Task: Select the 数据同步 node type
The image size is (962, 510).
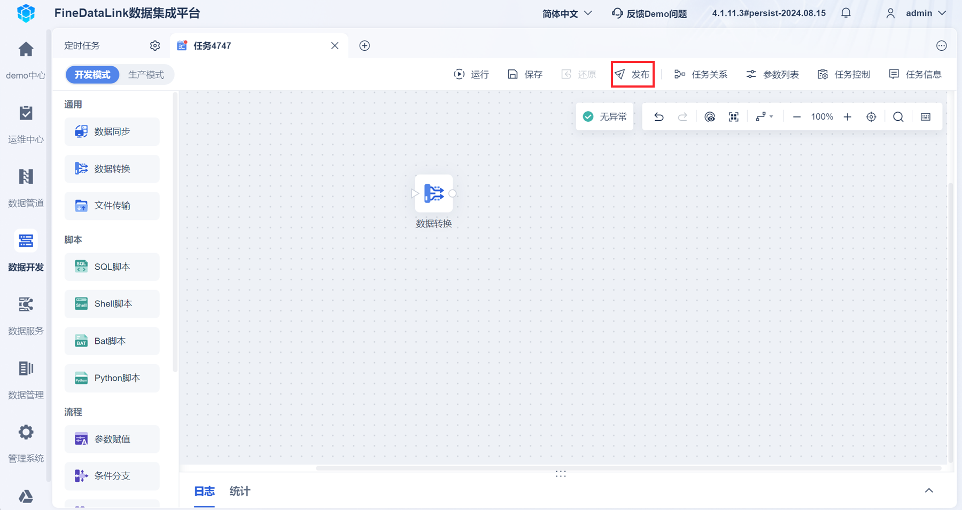Action: click(x=112, y=131)
